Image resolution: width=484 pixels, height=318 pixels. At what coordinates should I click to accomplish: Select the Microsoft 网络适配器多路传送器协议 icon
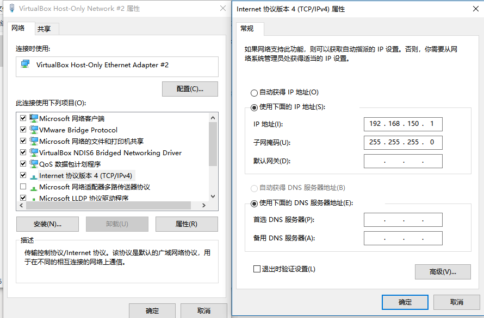pyautogui.click(x=34, y=188)
